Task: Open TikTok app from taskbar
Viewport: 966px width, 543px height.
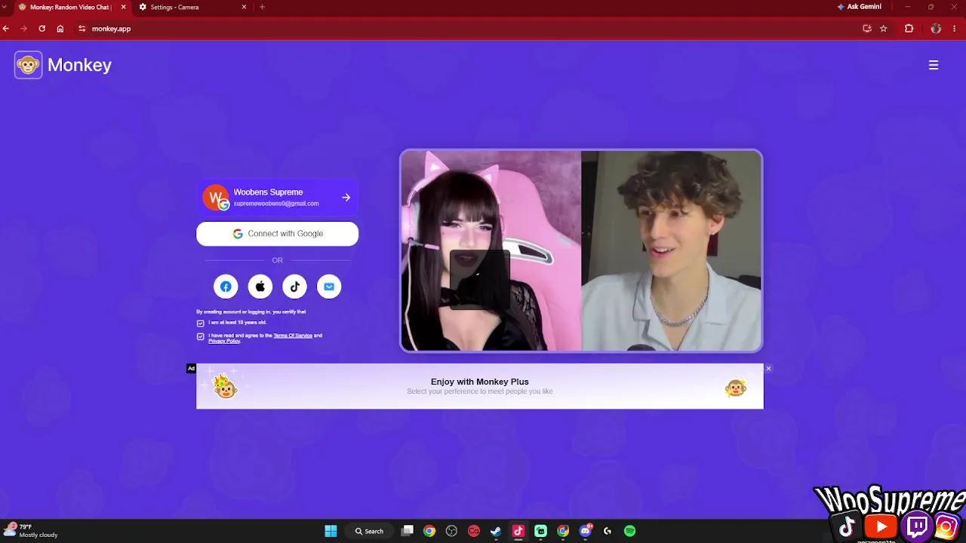Action: click(518, 531)
